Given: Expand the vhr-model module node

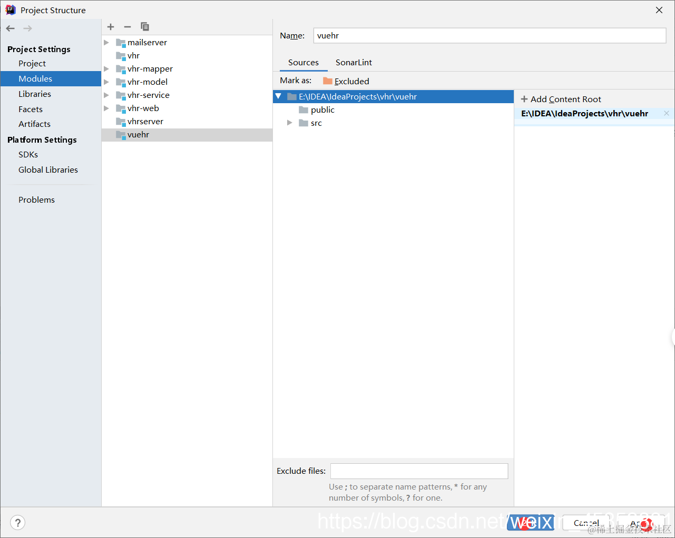Looking at the screenshot, I should (106, 82).
